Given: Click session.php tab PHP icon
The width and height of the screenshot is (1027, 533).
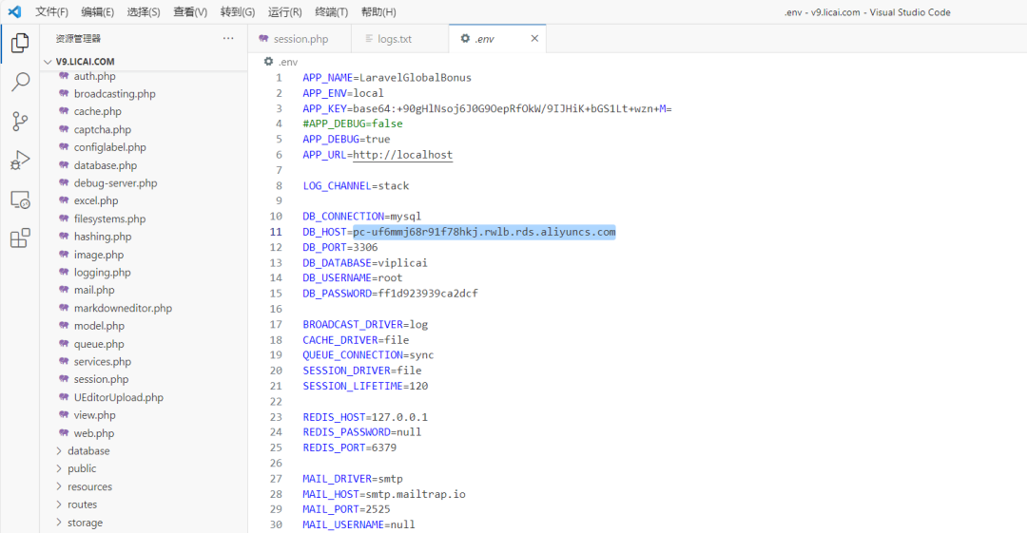Looking at the screenshot, I should (x=263, y=39).
